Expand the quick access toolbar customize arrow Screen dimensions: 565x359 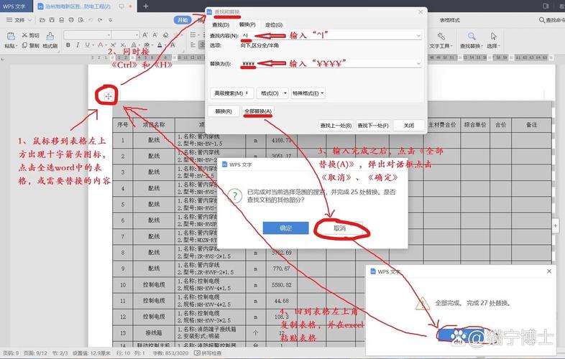click(111, 20)
